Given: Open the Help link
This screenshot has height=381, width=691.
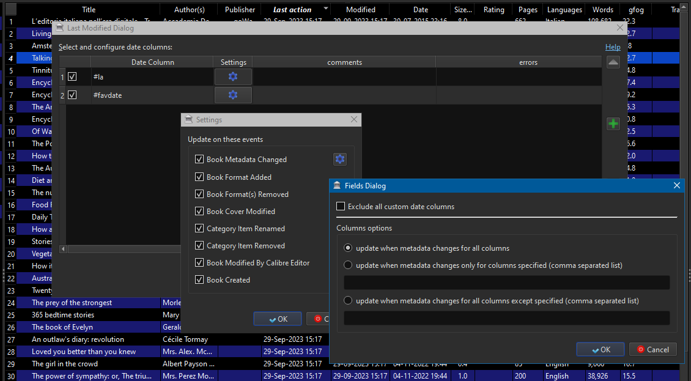Looking at the screenshot, I should pyautogui.click(x=613, y=47).
